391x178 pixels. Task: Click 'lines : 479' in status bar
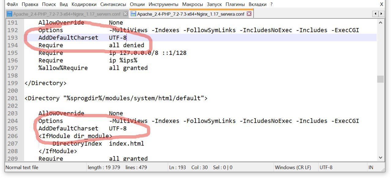click(136, 167)
